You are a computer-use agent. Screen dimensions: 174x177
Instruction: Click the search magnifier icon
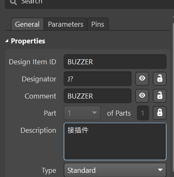coord(13,2)
